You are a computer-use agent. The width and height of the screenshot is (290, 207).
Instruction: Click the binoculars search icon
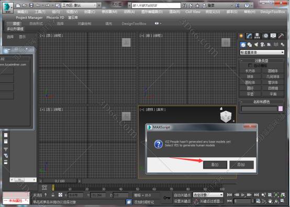tap(184, 6)
